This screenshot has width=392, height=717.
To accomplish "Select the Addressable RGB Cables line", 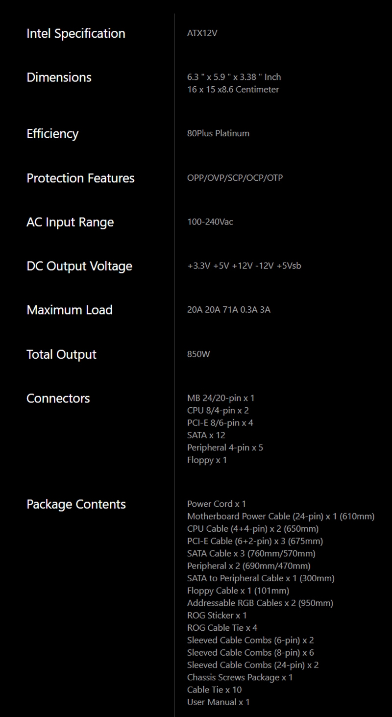I will [260, 603].
